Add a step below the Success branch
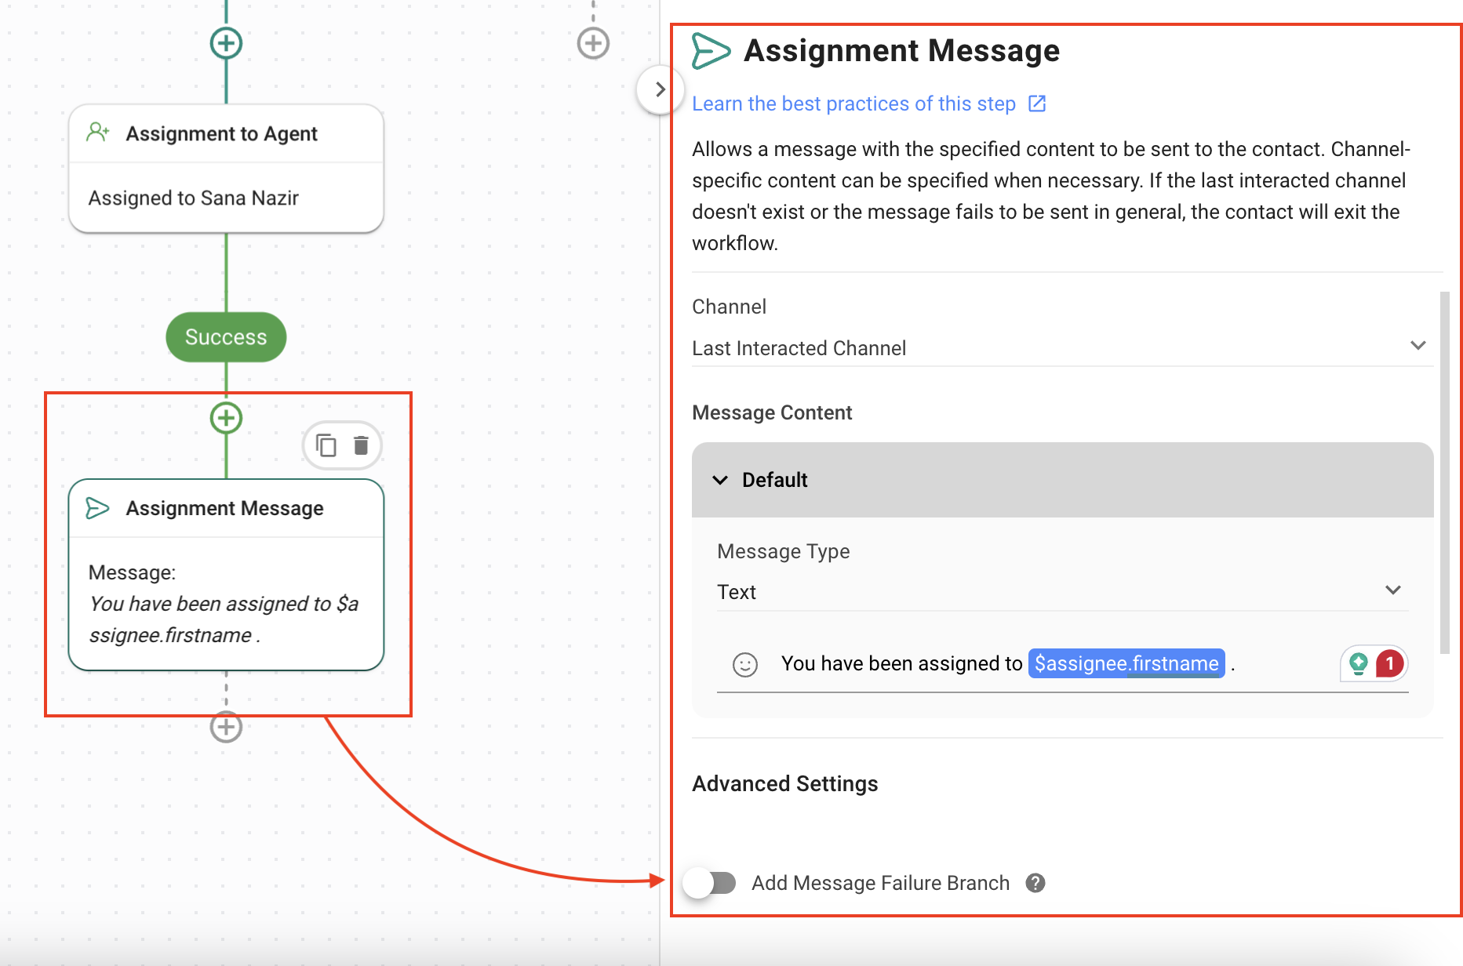 [226, 418]
